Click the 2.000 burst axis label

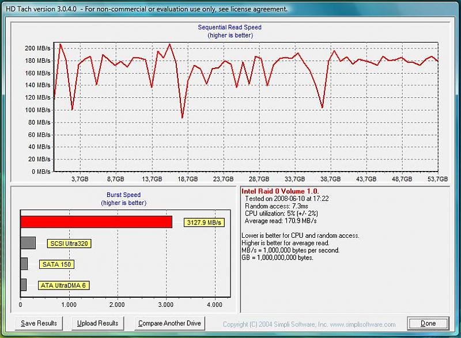click(x=117, y=305)
